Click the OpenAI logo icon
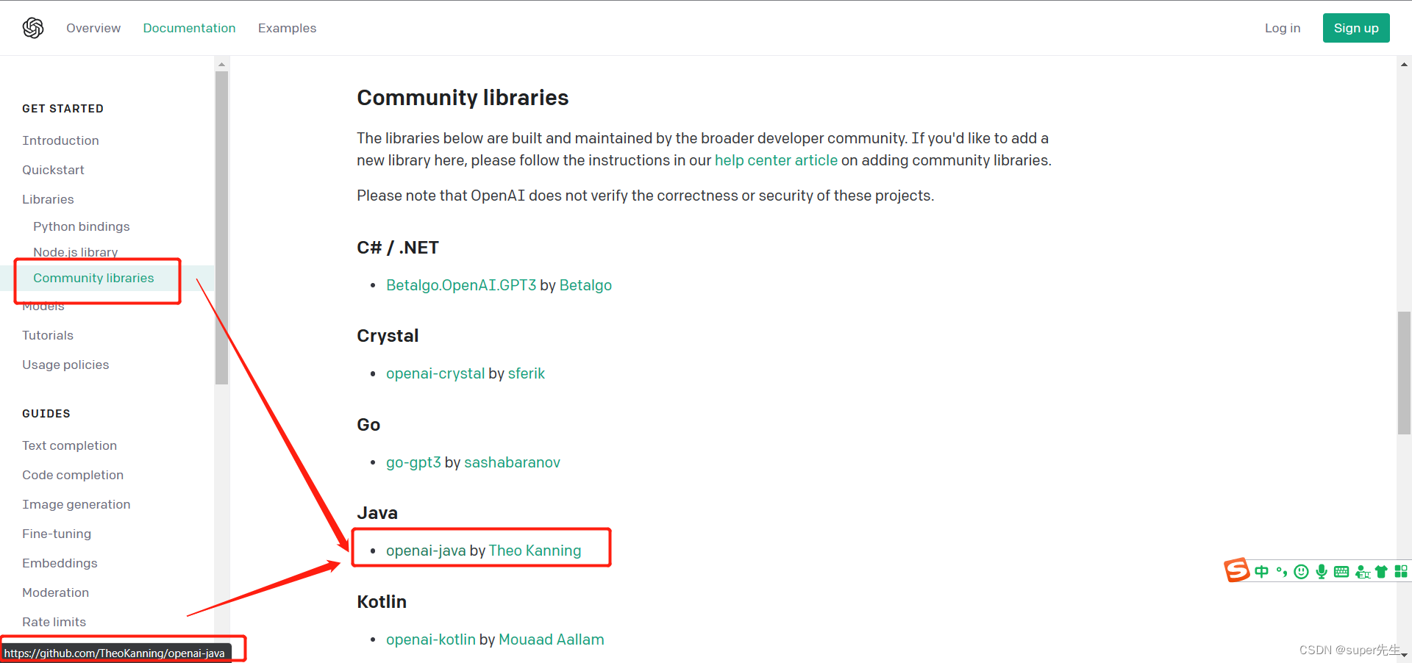 click(33, 28)
